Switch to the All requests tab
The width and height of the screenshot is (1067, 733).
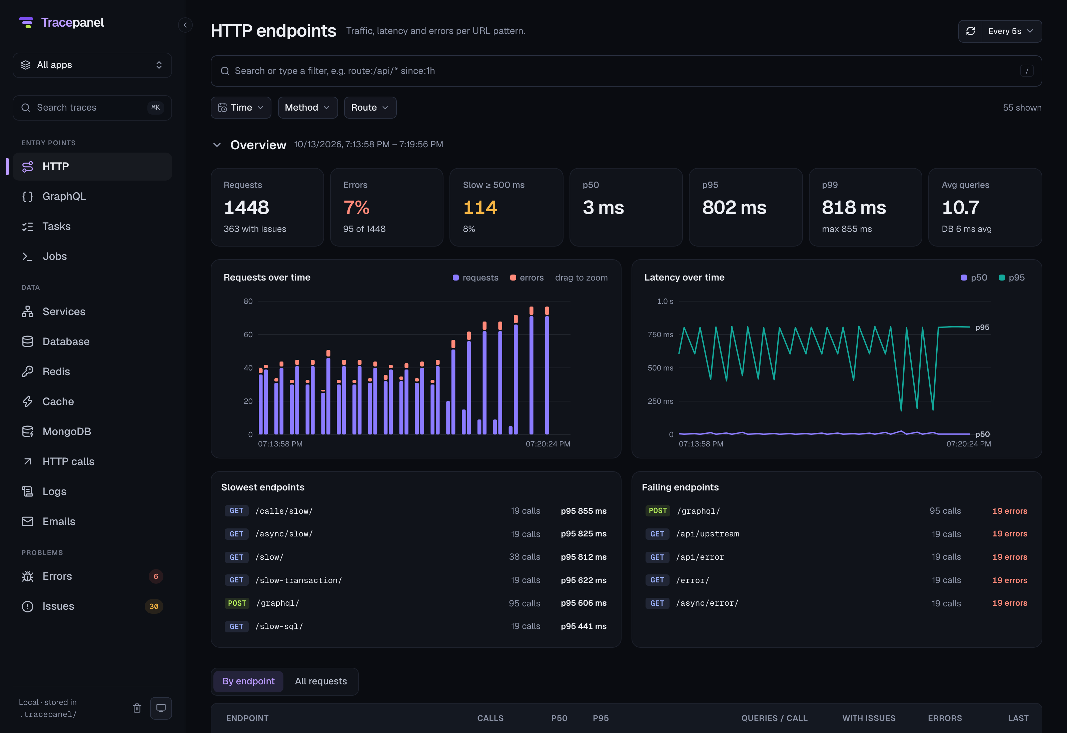pyautogui.click(x=321, y=681)
